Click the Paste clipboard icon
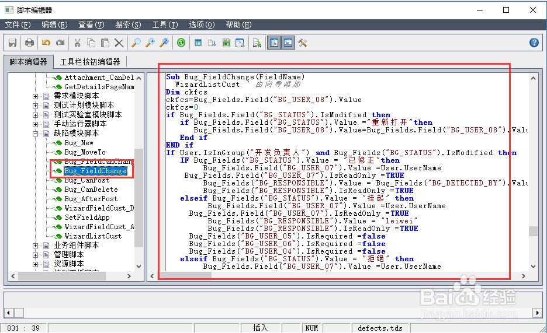This screenshot has width=547, height=333. coord(105,43)
